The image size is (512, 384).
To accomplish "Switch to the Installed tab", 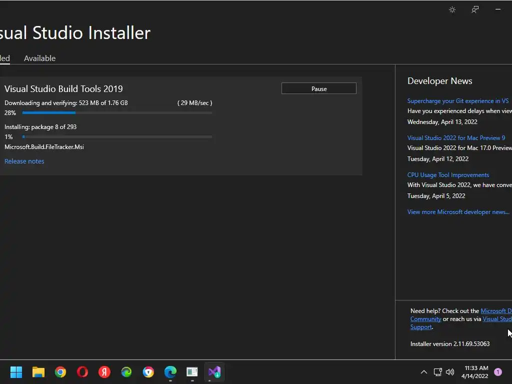I will (4, 58).
